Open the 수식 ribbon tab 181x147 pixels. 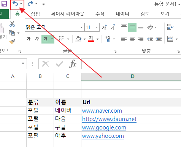point(100,14)
